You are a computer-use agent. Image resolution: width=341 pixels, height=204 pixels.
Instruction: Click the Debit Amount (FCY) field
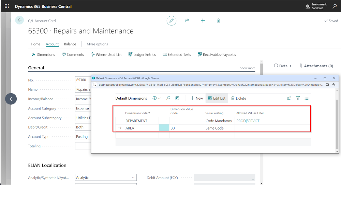pyautogui.click(x=224, y=177)
